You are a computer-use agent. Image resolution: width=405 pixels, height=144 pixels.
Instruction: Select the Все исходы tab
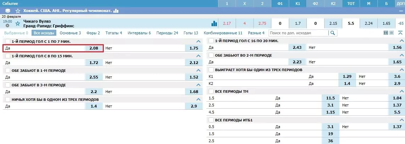(44, 33)
